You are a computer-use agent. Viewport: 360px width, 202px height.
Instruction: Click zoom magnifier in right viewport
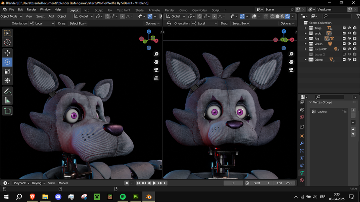[x=291, y=54]
